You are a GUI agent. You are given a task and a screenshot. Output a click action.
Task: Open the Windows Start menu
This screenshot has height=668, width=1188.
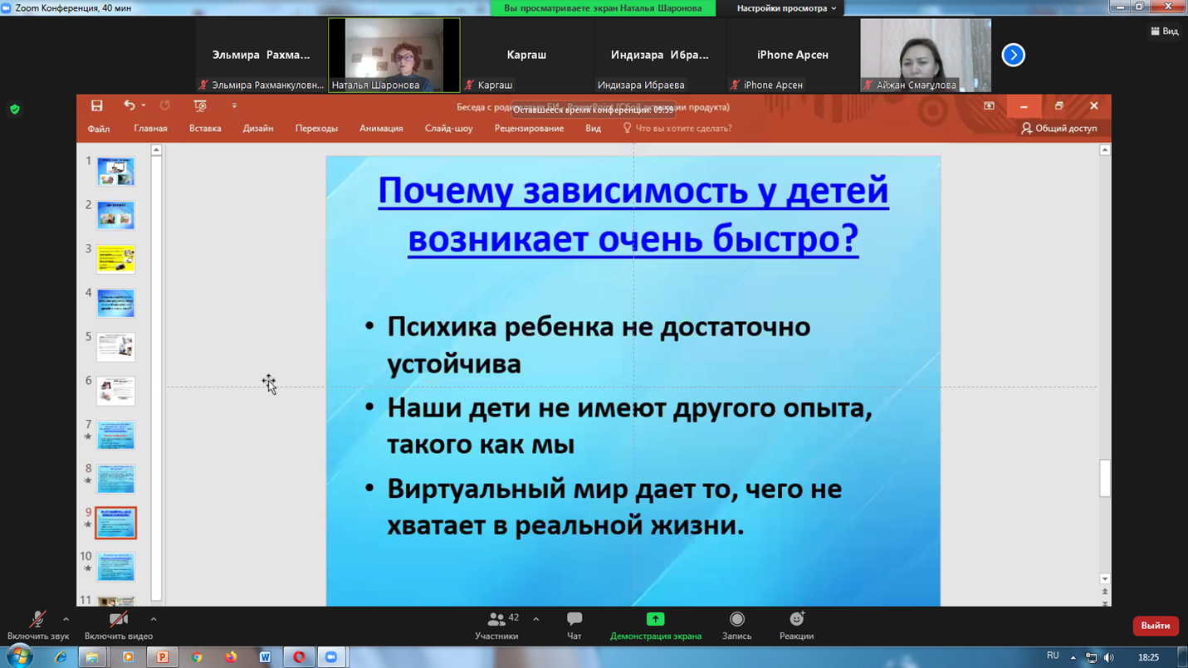click(17, 656)
